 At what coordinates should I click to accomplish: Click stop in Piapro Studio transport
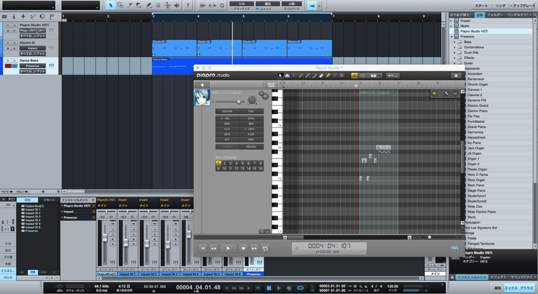243,248
